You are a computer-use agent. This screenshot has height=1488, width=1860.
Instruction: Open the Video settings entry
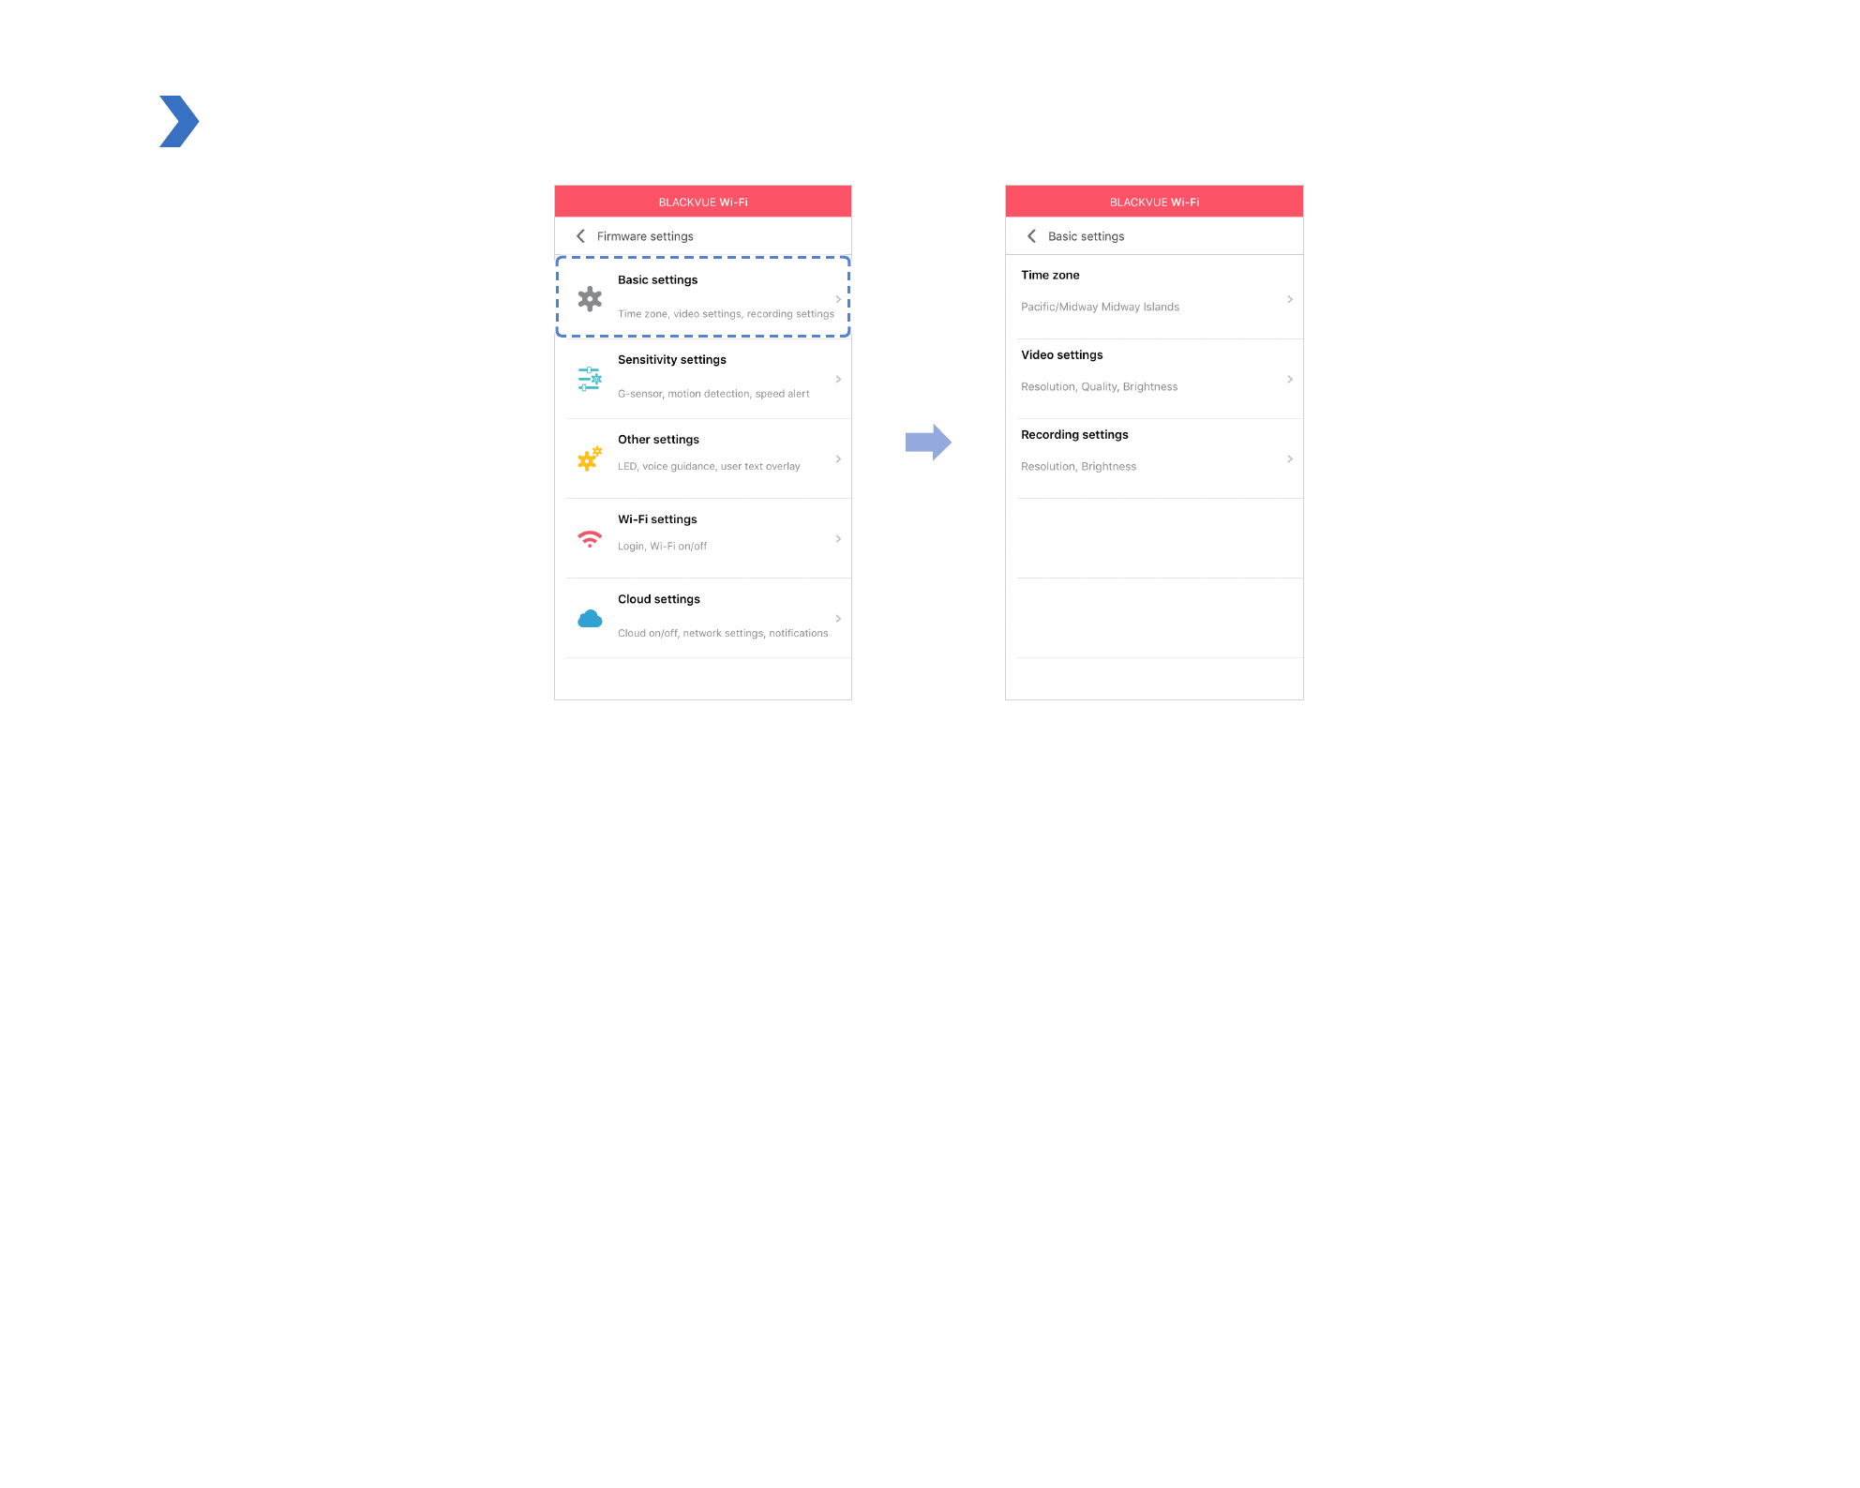coord(1154,379)
